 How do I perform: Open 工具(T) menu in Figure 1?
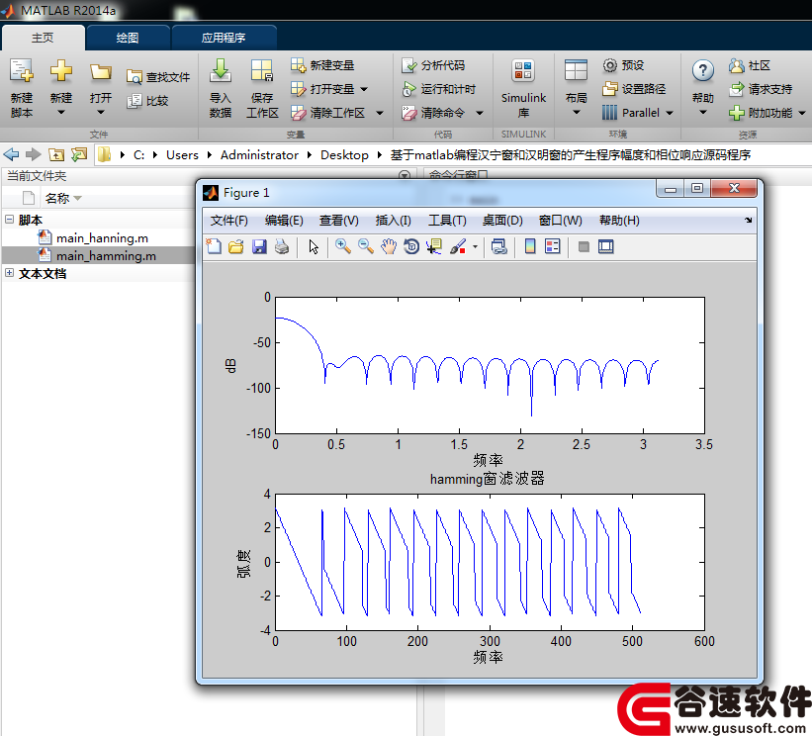point(447,221)
